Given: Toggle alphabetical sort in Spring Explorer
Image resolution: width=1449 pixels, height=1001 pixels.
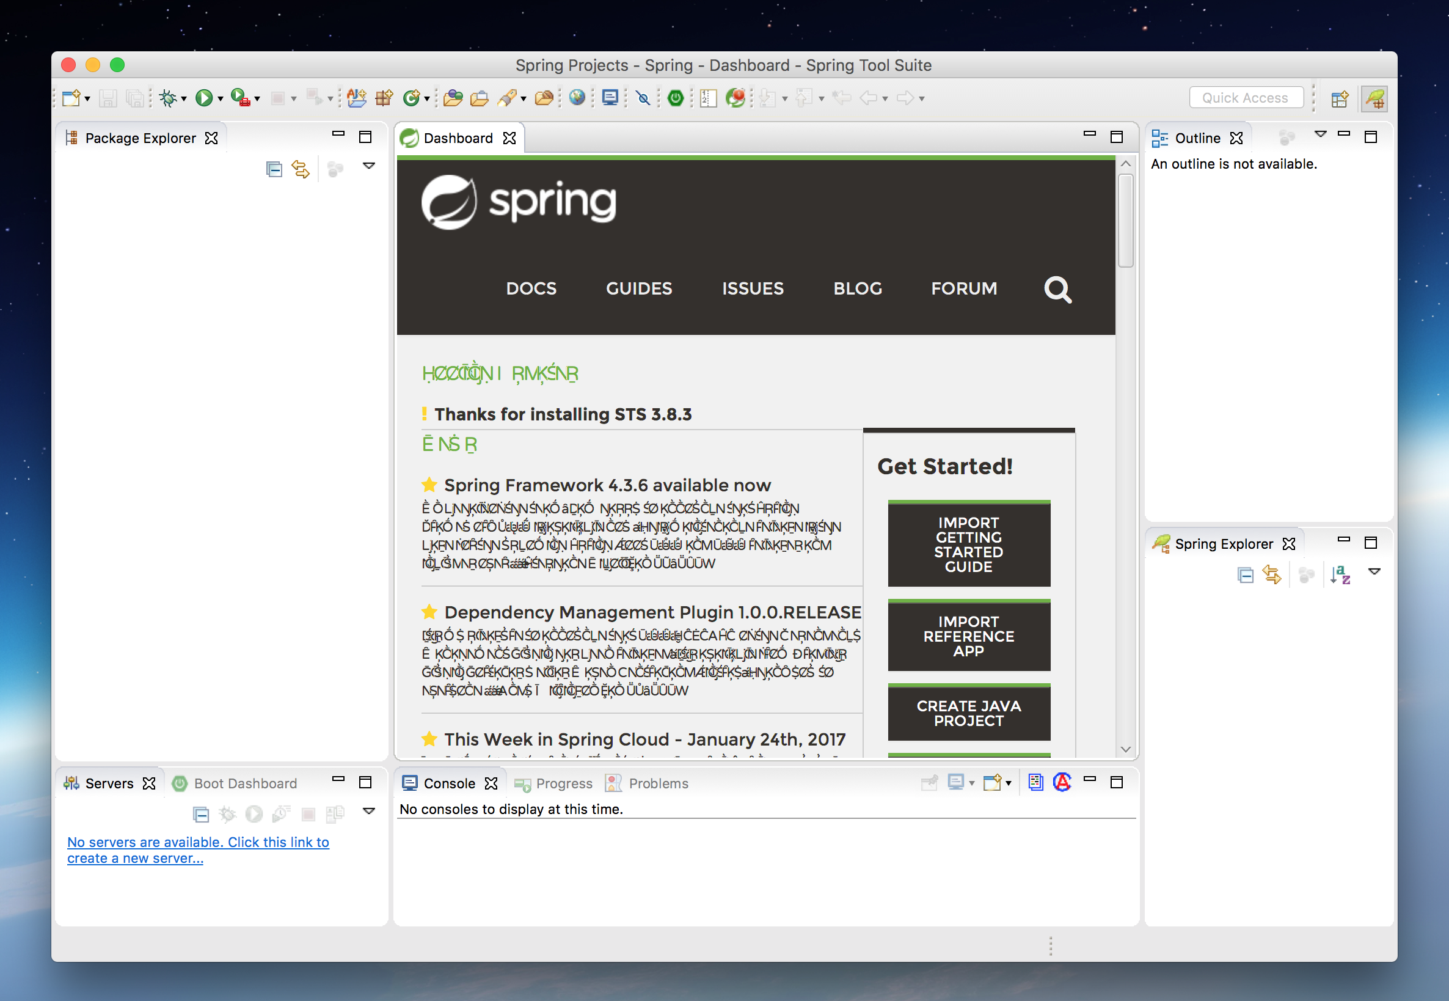Looking at the screenshot, I should click(x=1340, y=575).
